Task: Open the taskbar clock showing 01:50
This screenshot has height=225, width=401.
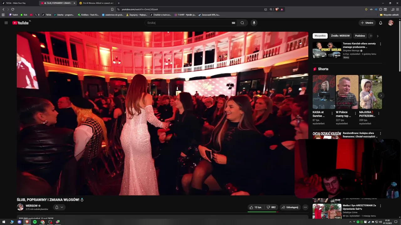Action: point(388,222)
